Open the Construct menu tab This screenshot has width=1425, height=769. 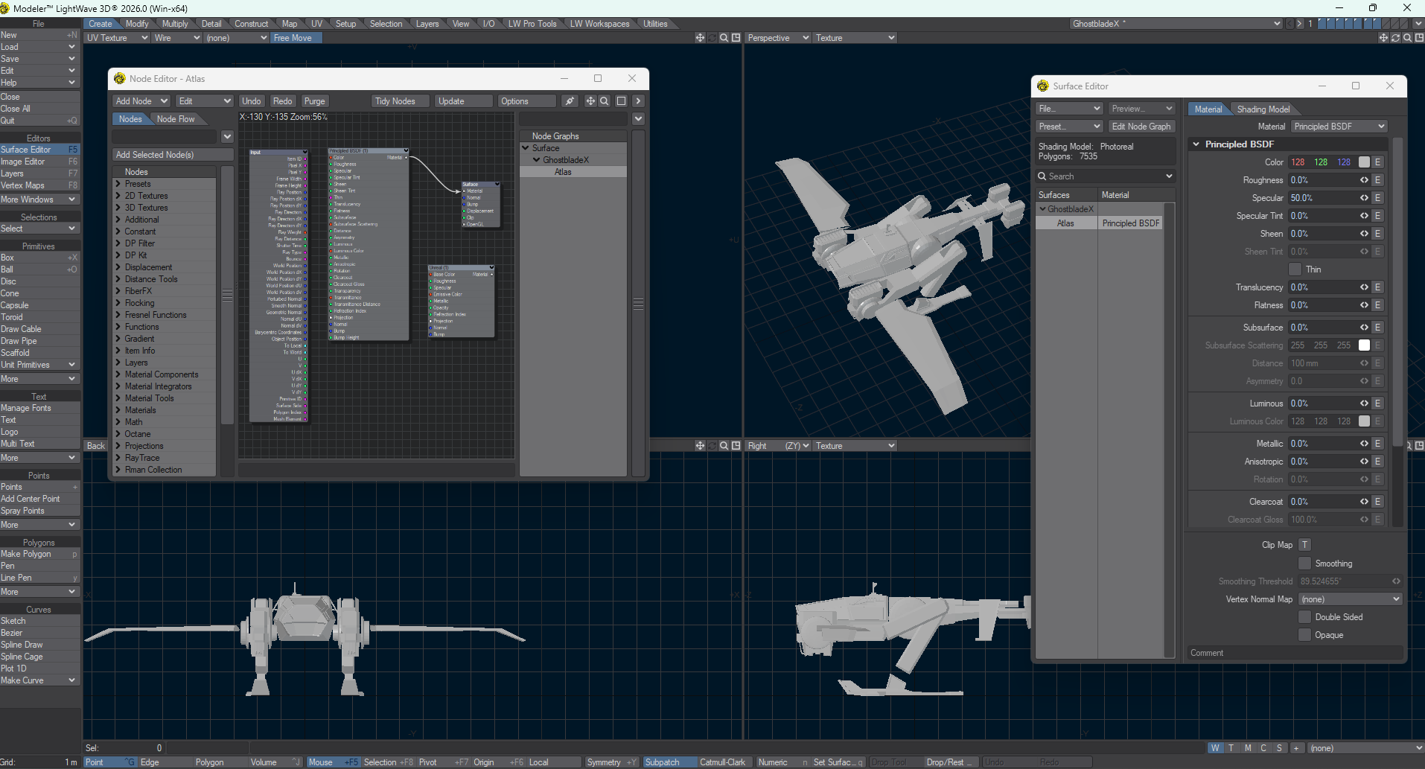click(x=251, y=24)
